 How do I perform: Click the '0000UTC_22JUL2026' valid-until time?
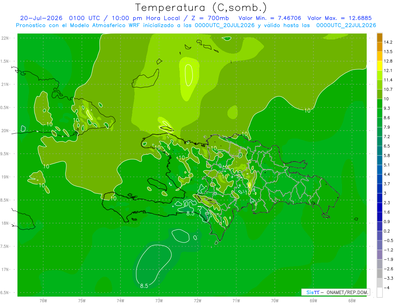(x=346, y=25)
